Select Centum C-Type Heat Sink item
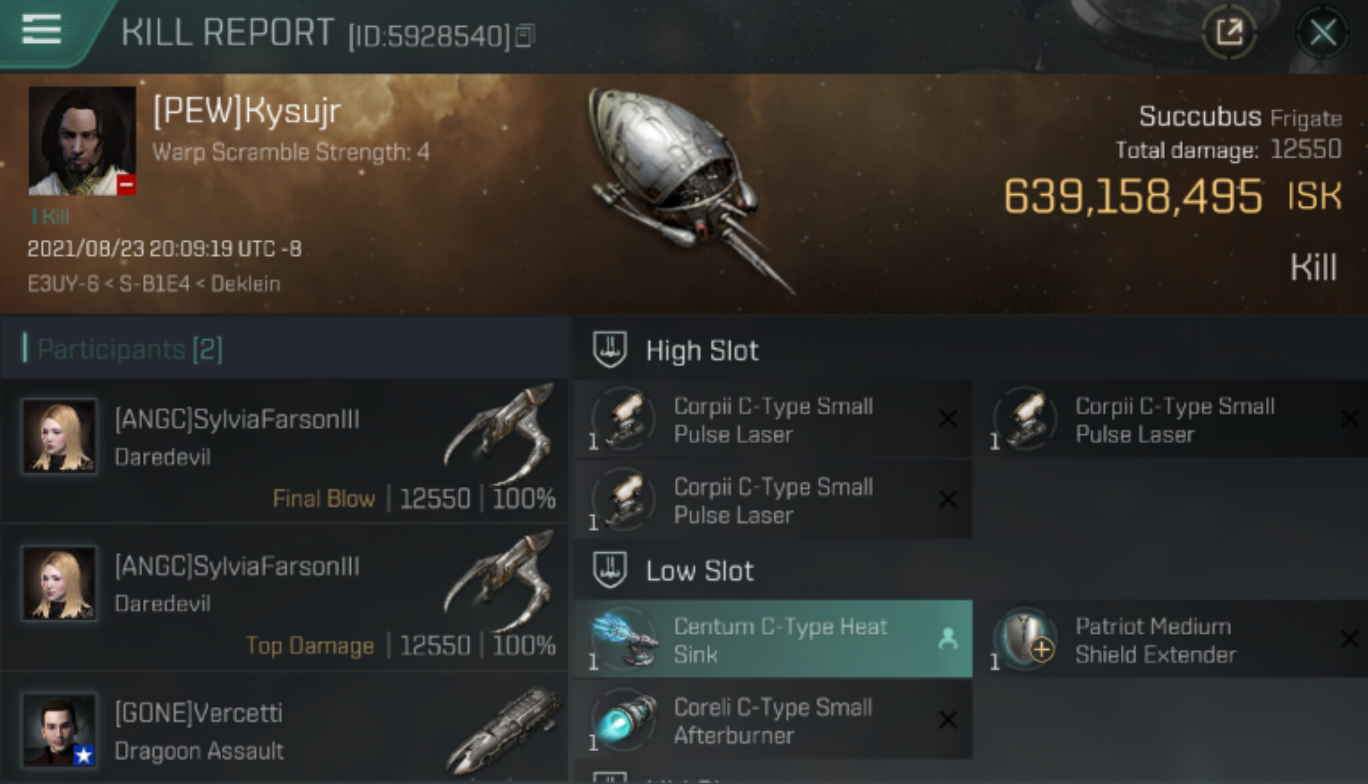The width and height of the screenshot is (1368, 784). click(x=774, y=639)
